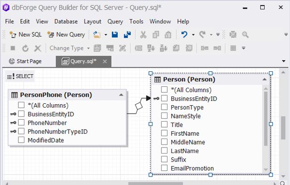Open the Undo history dropdown arrow

(x=193, y=35)
